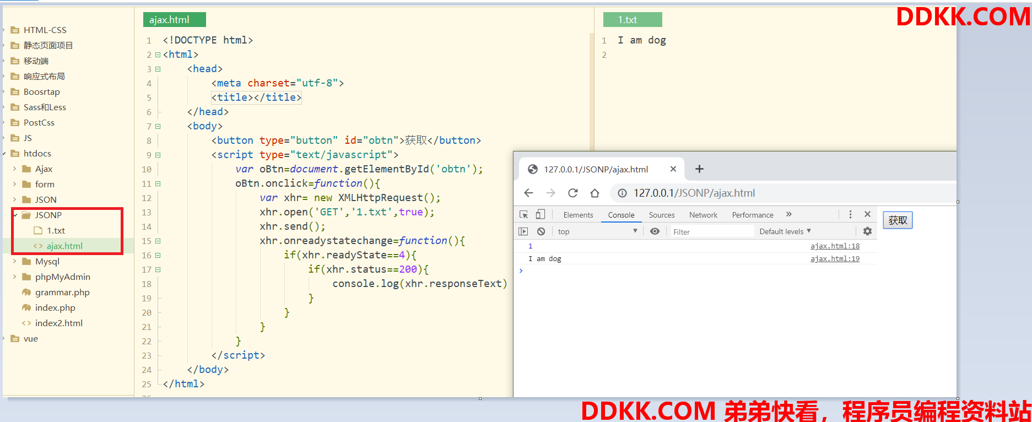Open the HTML-CSS project folder
The width and height of the screenshot is (1032, 422).
[x=45, y=30]
